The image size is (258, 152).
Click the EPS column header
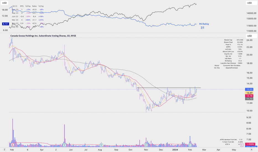(x=22, y=6)
